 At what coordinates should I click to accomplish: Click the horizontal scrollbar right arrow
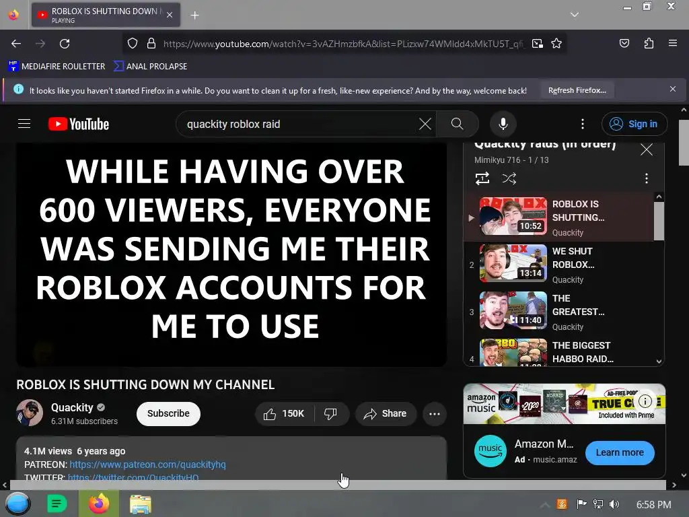tap(674, 485)
